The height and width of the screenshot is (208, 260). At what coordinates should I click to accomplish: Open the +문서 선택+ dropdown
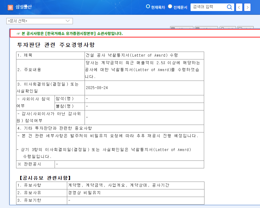pos(39,21)
